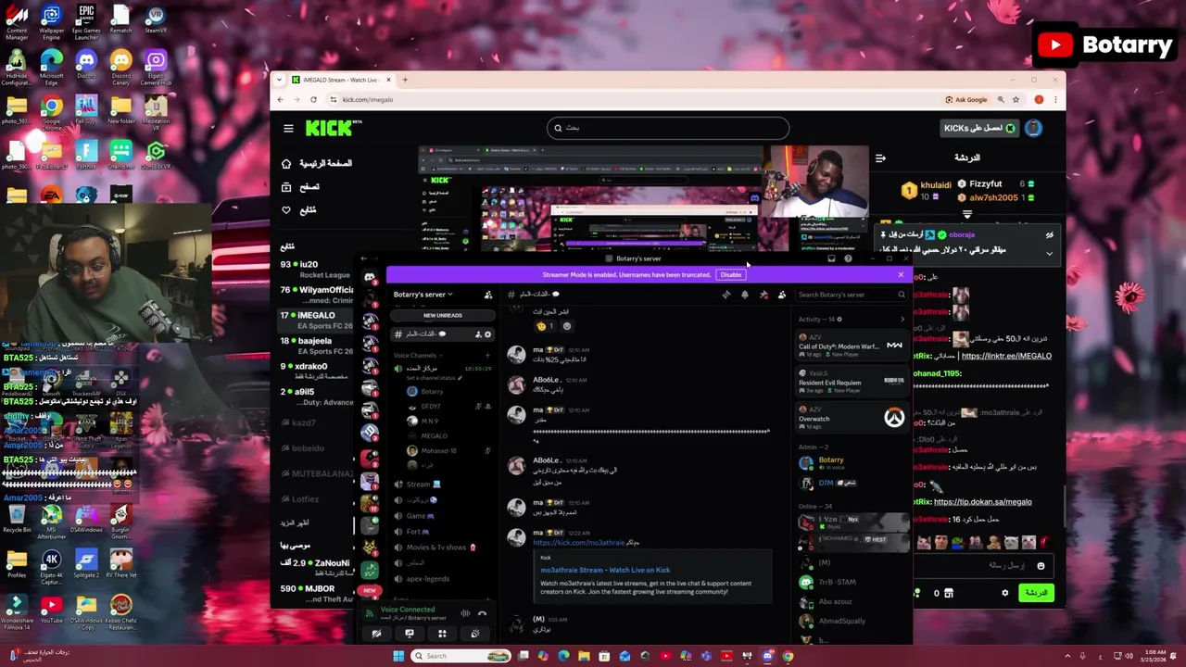The image size is (1186, 667).
Task: Click the Kick logo
Action: 329,128
